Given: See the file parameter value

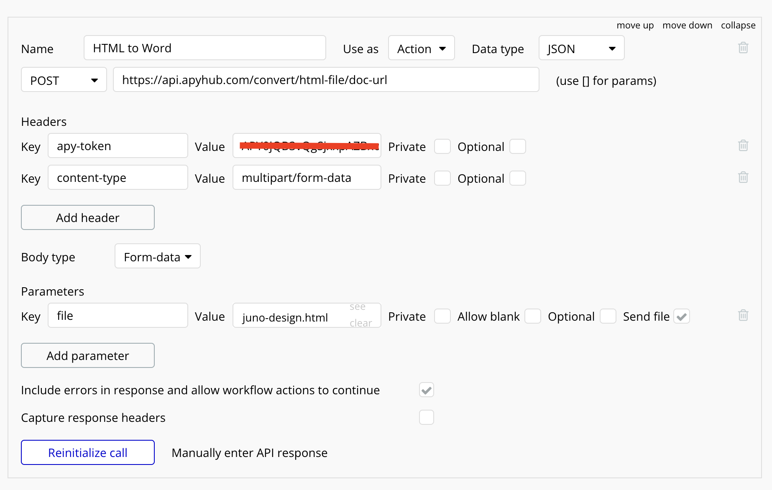Looking at the screenshot, I should [358, 307].
